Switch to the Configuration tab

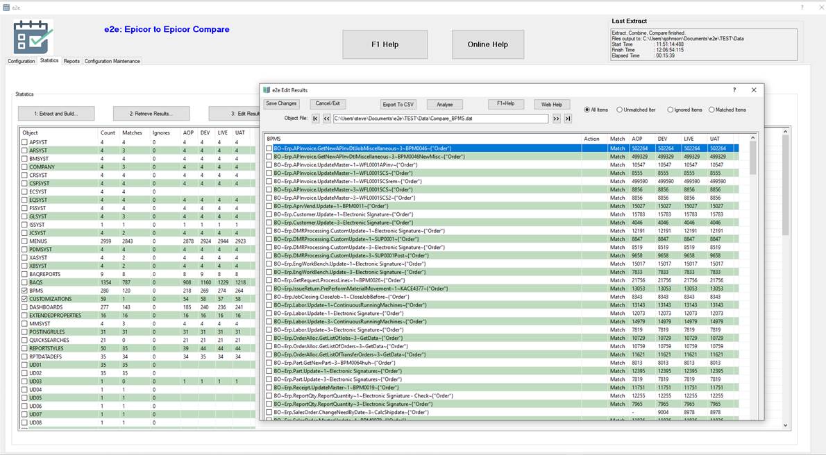click(x=21, y=61)
